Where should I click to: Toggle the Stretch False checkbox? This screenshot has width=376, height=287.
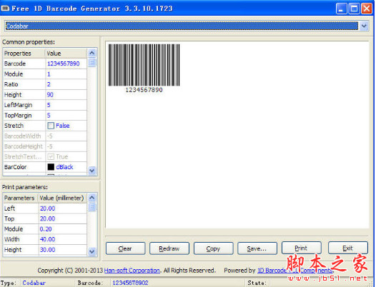tap(51, 126)
